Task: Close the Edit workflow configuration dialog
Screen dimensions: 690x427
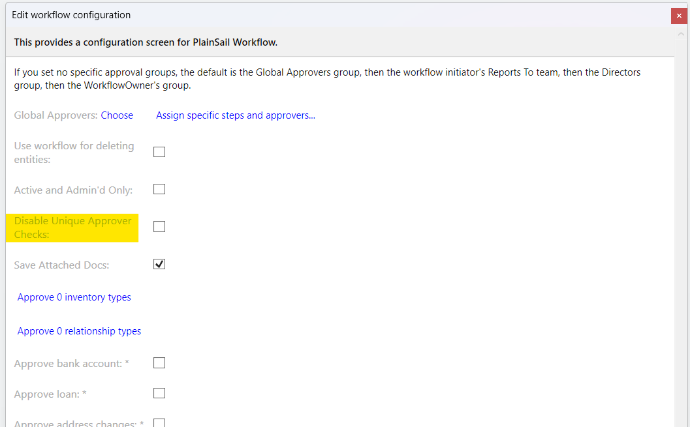Action: [679, 16]
